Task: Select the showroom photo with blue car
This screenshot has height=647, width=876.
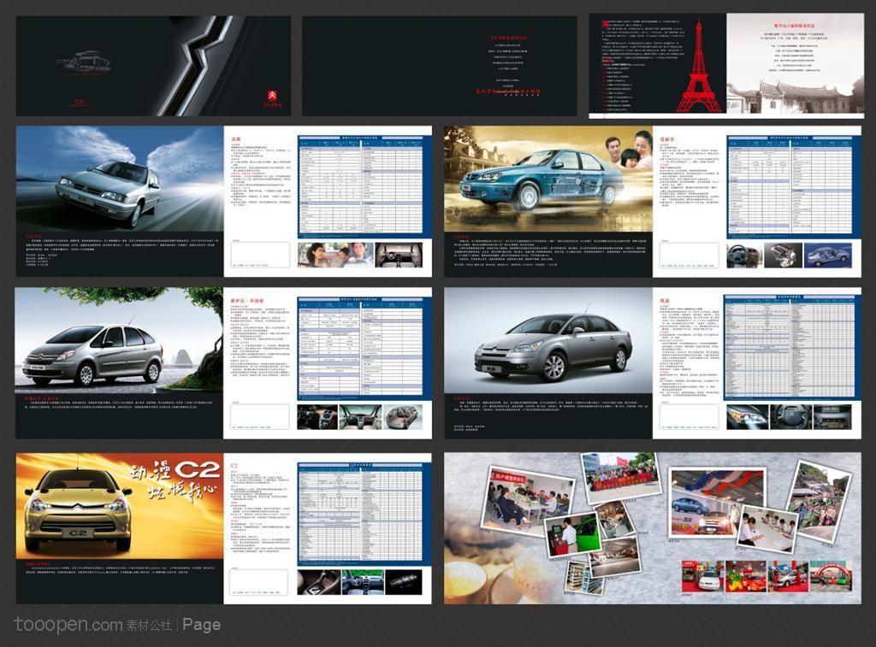Action: [716, 504]
